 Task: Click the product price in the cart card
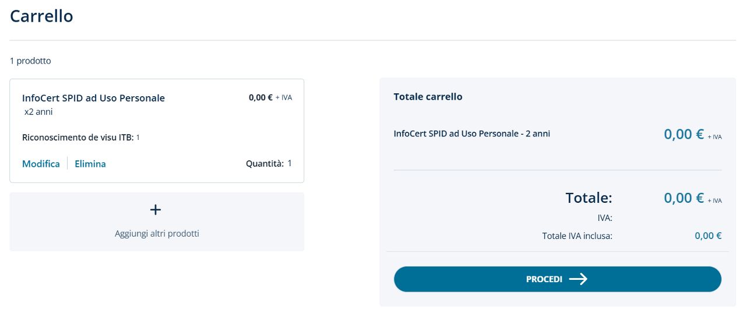[x=261, y=97]
